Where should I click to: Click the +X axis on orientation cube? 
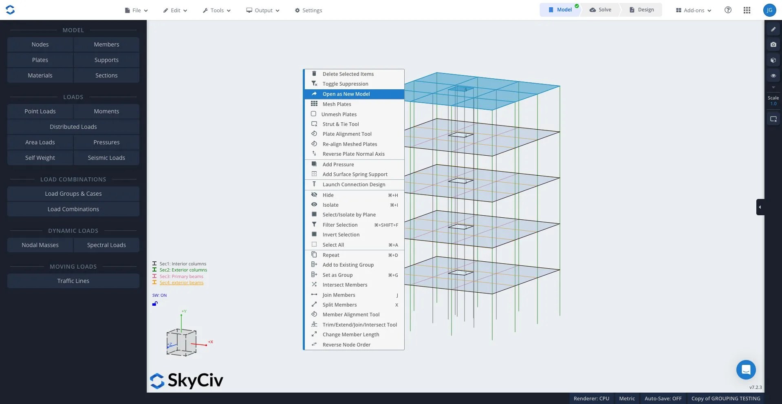point(210,342)
